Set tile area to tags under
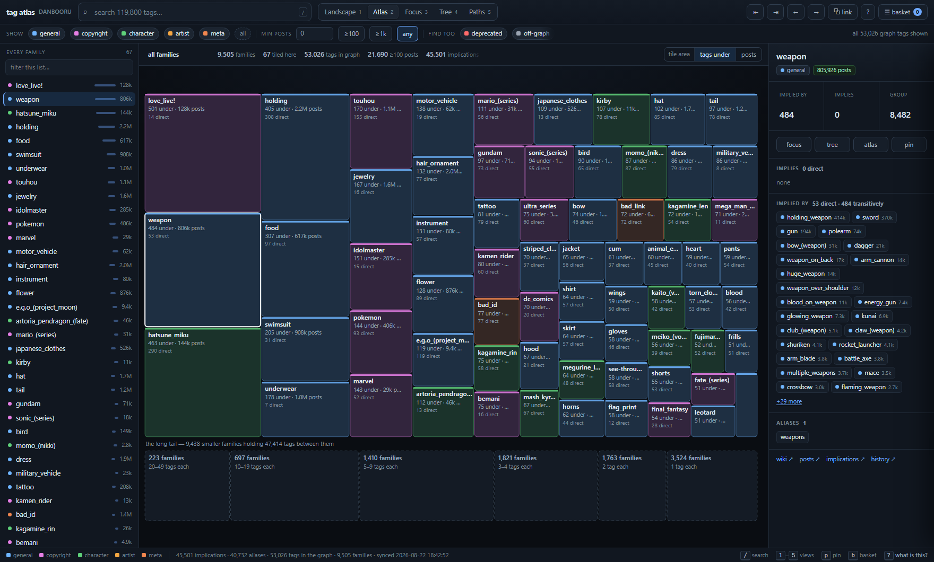Image resolution: width=934 pixels, height=562 pixels. (715, 55)
